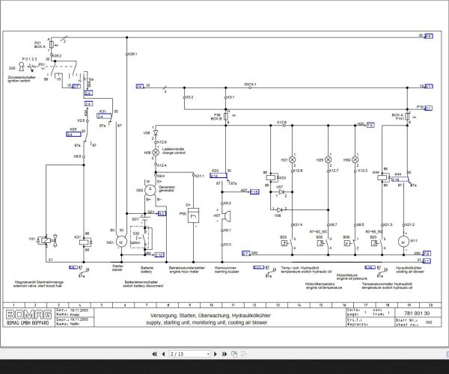This screenshot has width=449, height=374.
Task: Click the H07 warning buzzer symbol
Action: pos(227,217)
